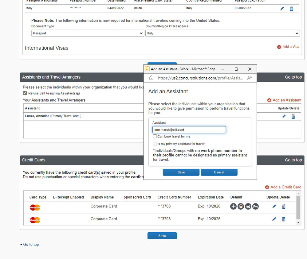Image resolution: width=307 pixels, height=259 pixels.
Task: Edit the Italy passport entry pencil icon
Action: [x=282, y=9]
